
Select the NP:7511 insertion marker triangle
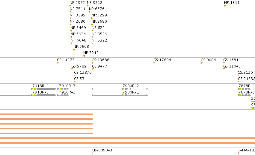pos(71,12)
